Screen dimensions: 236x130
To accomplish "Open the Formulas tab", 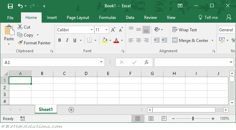I will pyautogui.click(x=107, y=18).
